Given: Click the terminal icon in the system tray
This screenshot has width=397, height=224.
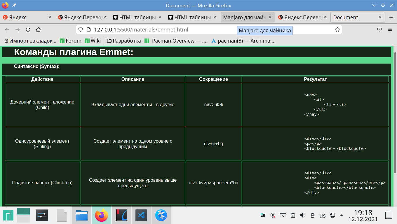Looking at the screenshot, I should click(x=283, y=215).
